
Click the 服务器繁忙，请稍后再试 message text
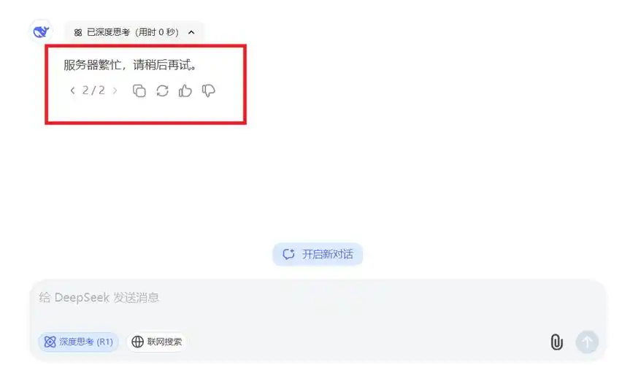coord(130,65)
